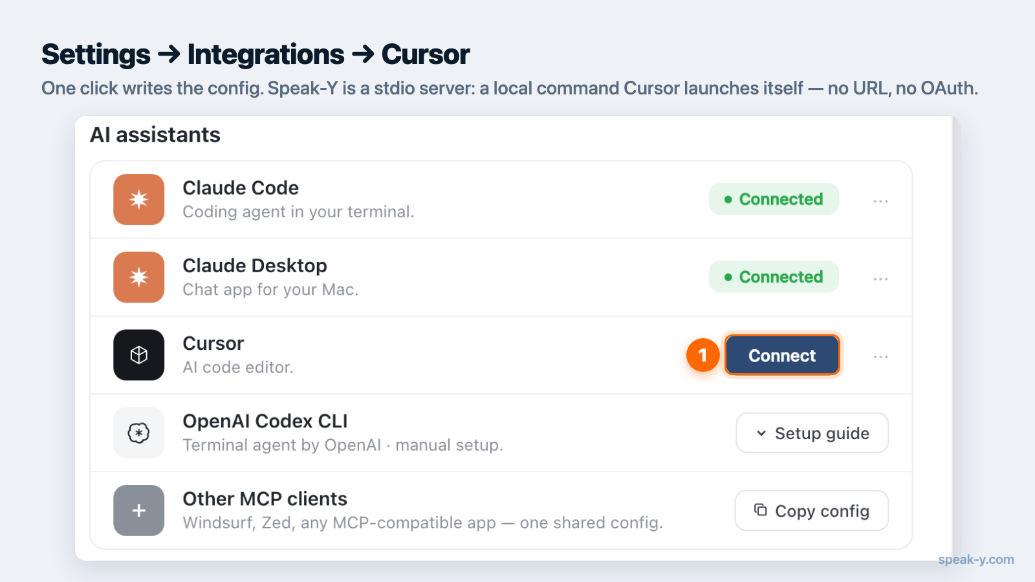Click the AI assistants section heading

click(x=155, y=135)
